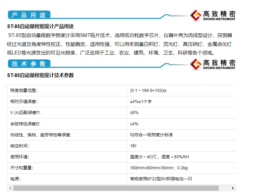The width and height of the screenshot is (253, 195).
Task: Click the 均符合一级照度计标准 value
Action: pos(151,135)
